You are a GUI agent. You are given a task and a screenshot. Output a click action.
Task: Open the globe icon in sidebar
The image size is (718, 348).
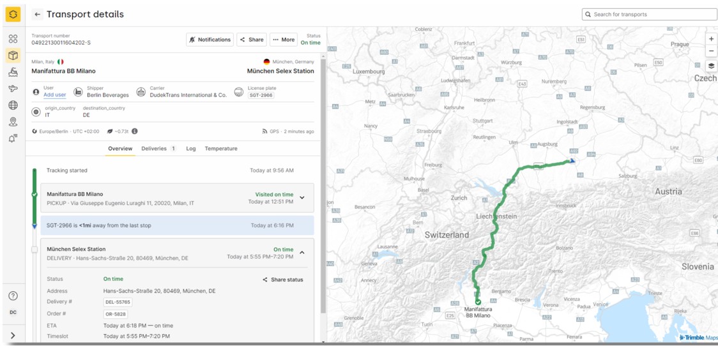13,105
